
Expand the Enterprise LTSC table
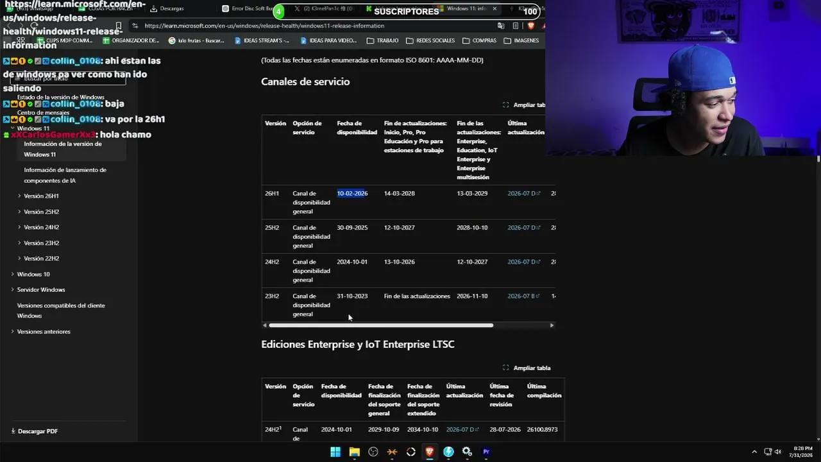pos(527,368)
